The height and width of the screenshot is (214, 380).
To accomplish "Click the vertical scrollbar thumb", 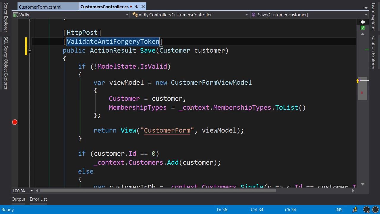I will pos(362,88).
